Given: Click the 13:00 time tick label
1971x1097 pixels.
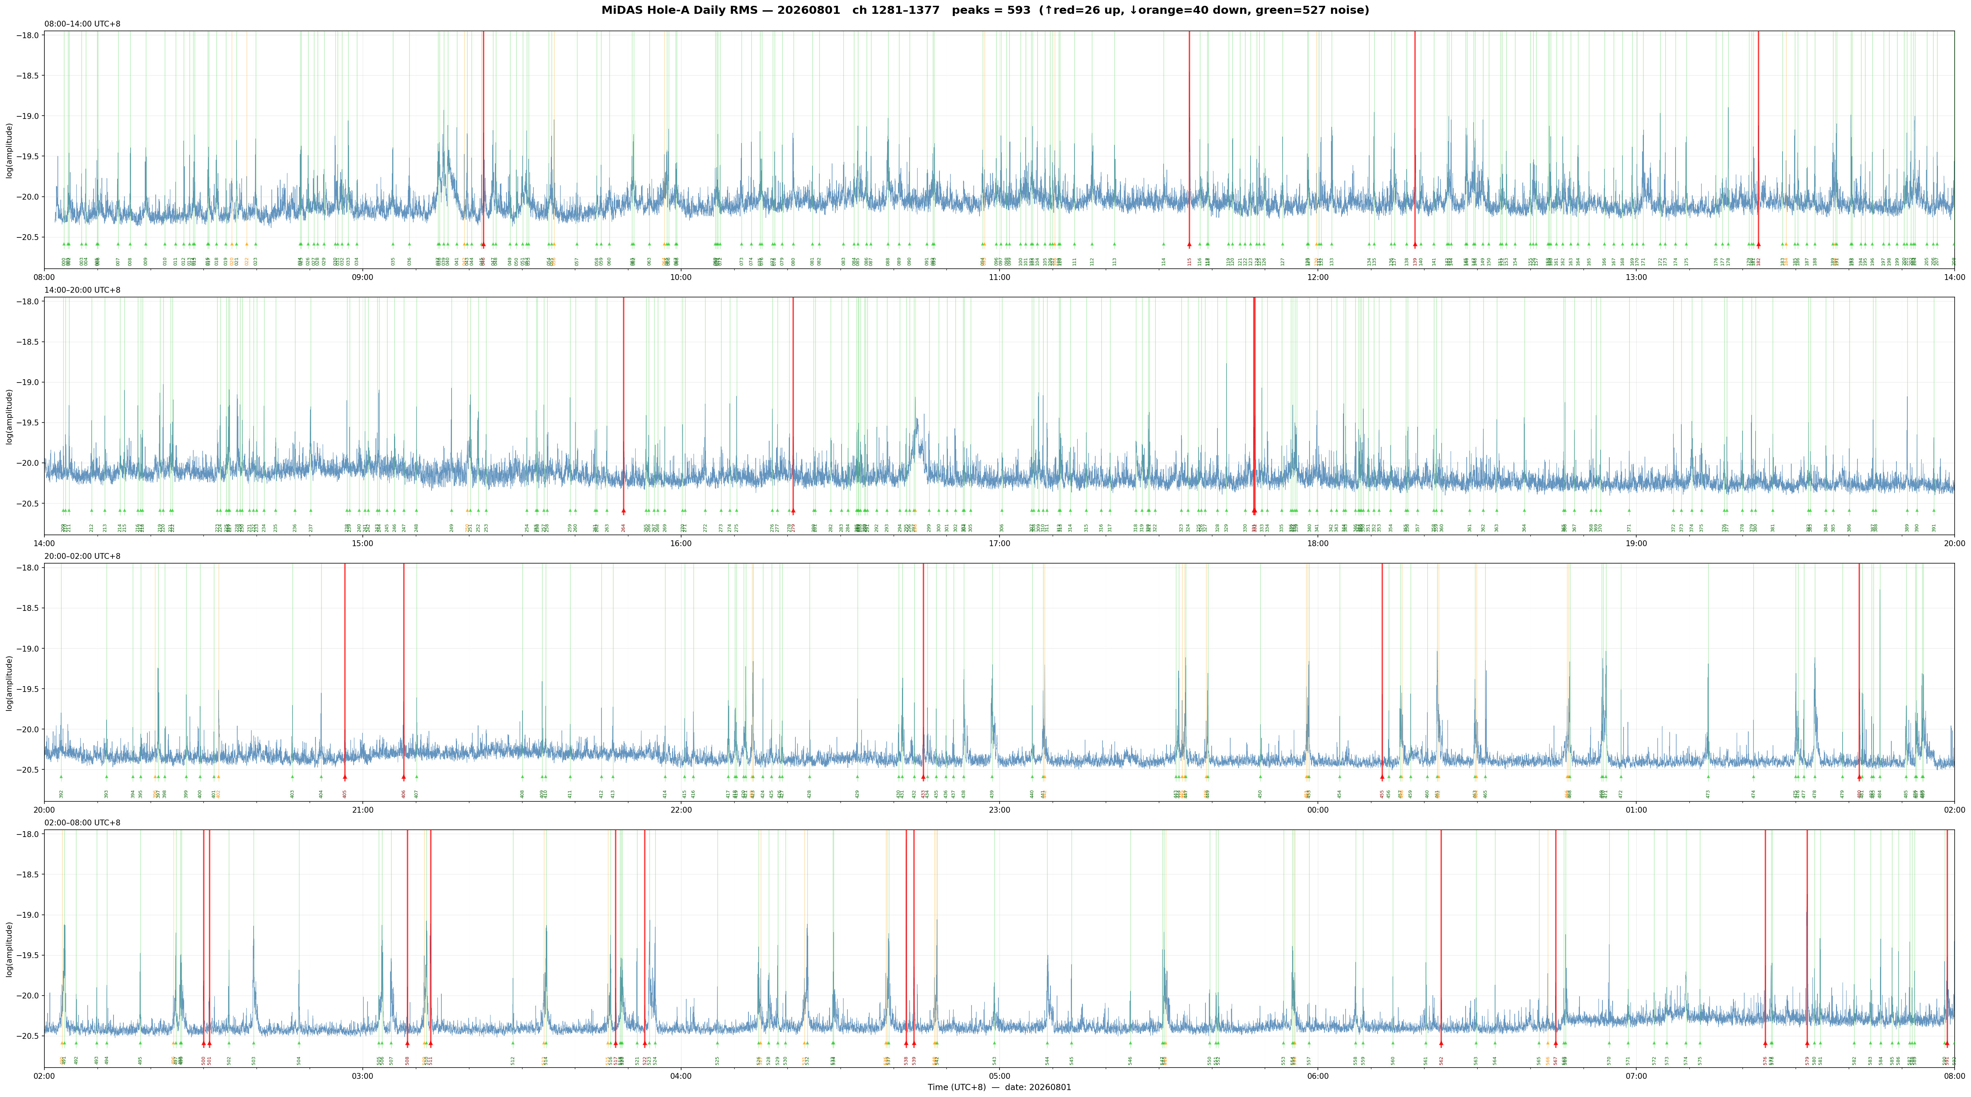Looking at the screenshot, I should click(x=1636, y=277).
